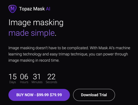Buy Mask AI with the purple button

(39, 95)
